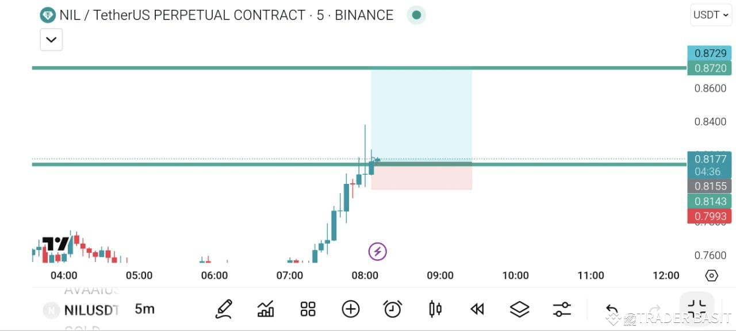
Task: Open chart settings sliders icon
Action: coord(562,309)
